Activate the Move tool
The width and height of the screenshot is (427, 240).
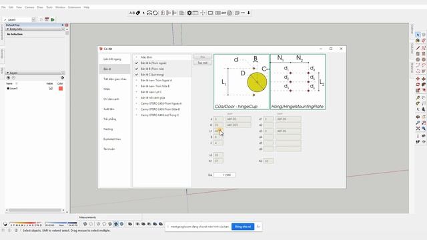418,79
